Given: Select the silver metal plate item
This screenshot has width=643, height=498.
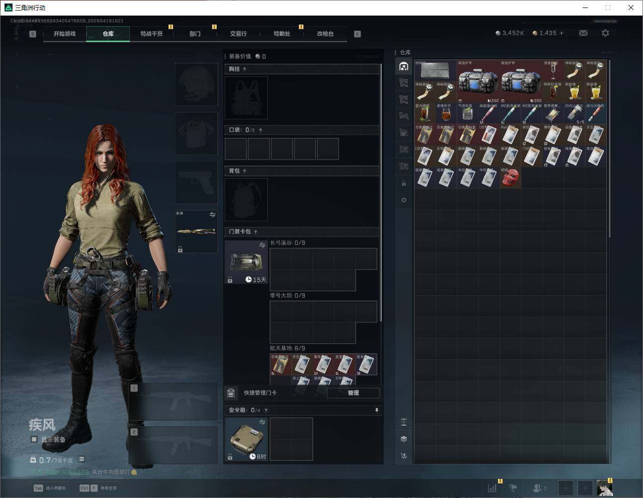Looking at the screenshot, I should (435, 71).
